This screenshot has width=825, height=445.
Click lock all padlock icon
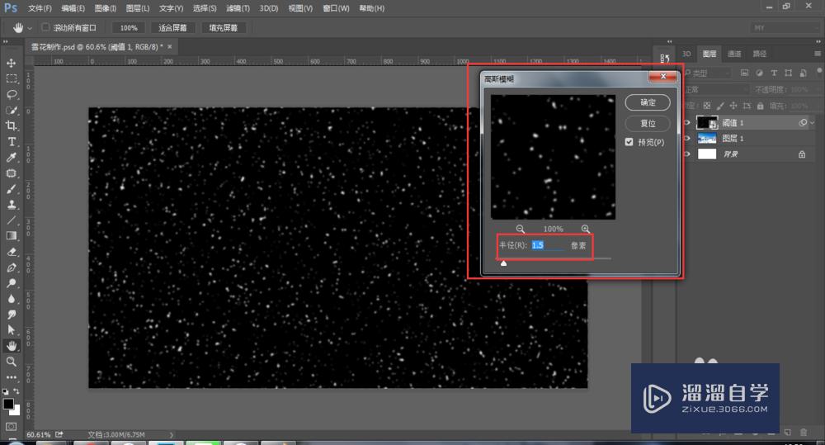(x=761, y=106)
